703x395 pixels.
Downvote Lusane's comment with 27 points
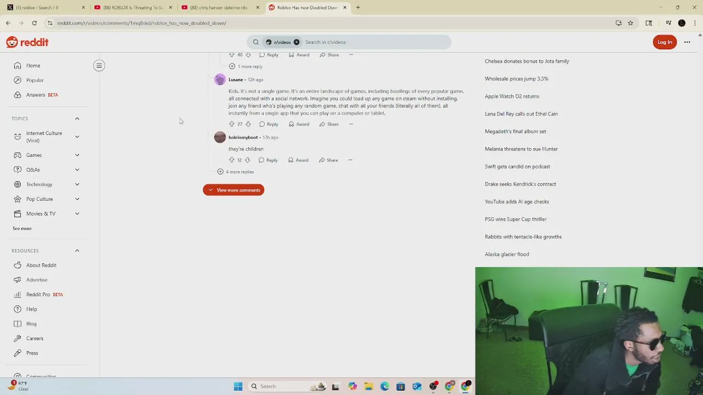tap(248, 124)
